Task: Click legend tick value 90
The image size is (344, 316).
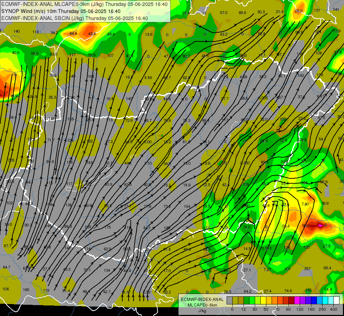Action: [x=288, y=309]
